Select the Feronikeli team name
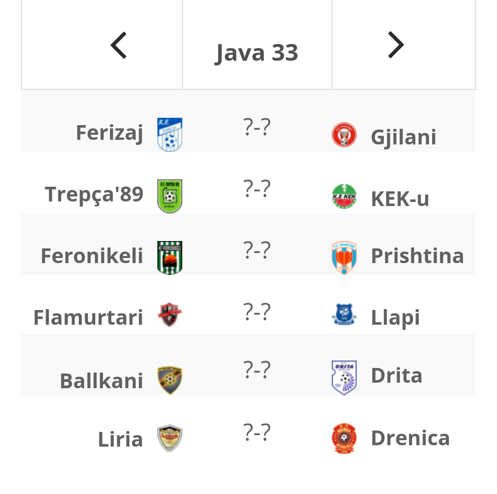The width and height of the screenshot is (497, 494). coord(92,256)
